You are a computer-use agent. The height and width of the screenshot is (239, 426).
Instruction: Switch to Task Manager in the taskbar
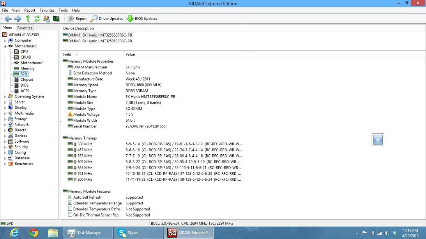pos(88,233)
